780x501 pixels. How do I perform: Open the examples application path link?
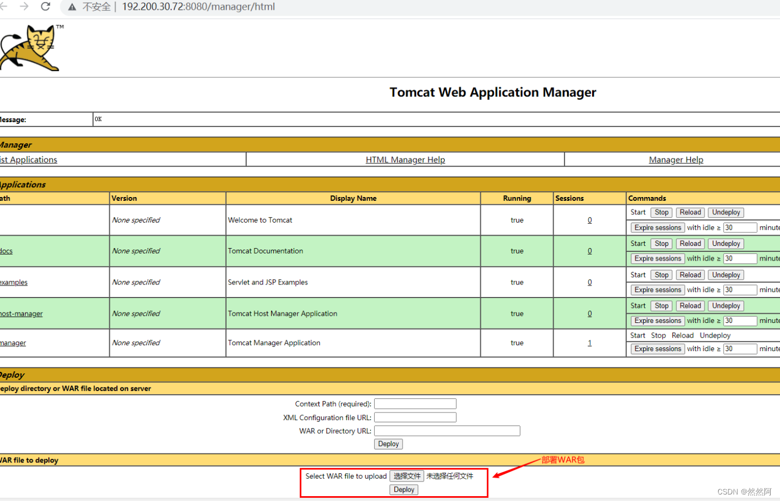14,282
